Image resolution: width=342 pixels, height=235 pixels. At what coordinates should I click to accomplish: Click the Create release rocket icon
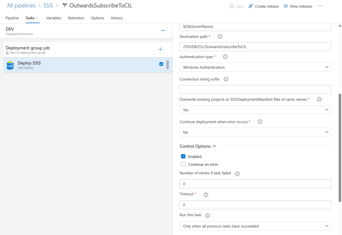point(251,6)
